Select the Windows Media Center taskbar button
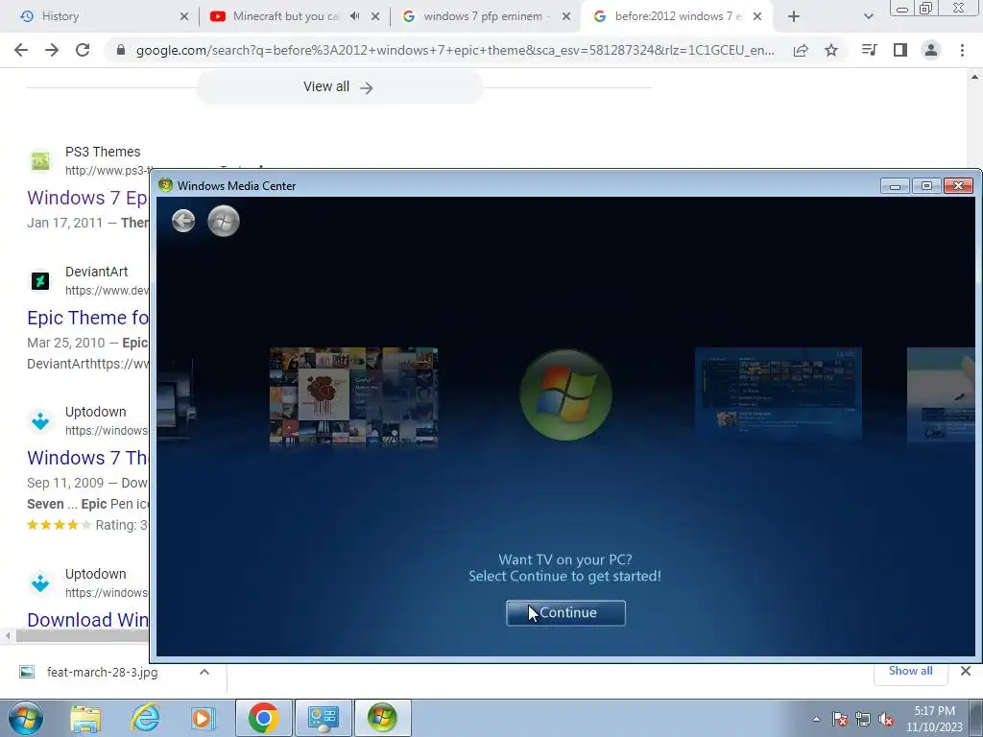Viewport: 983px width, 737px height. (x=382, y=718)
